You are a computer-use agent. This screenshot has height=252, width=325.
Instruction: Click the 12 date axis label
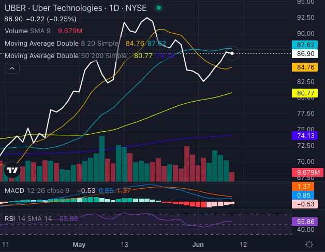point(243,245)
